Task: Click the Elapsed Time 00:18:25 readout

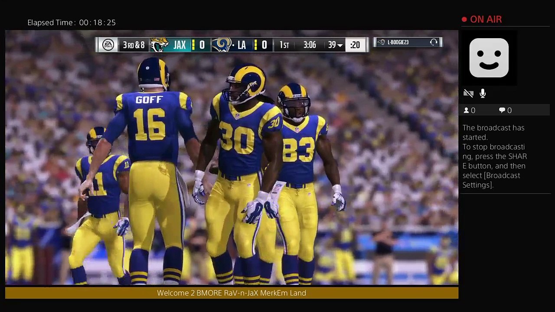Action: tap(72, 23)
